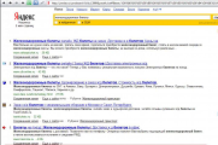Click the red Yandex favicon in address bar
The height and width of the screenshot is (145, 218).
[x=48, y=3]
